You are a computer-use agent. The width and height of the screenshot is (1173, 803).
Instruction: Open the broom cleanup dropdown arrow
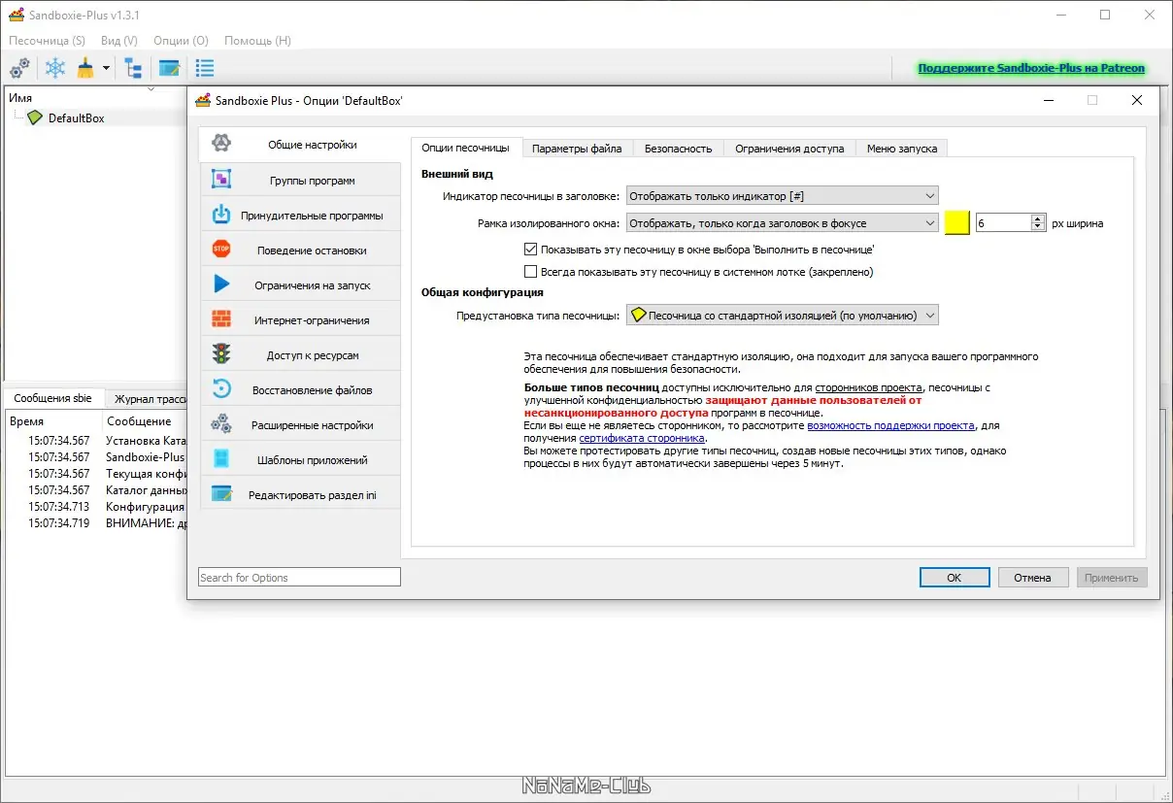(106, 69)
